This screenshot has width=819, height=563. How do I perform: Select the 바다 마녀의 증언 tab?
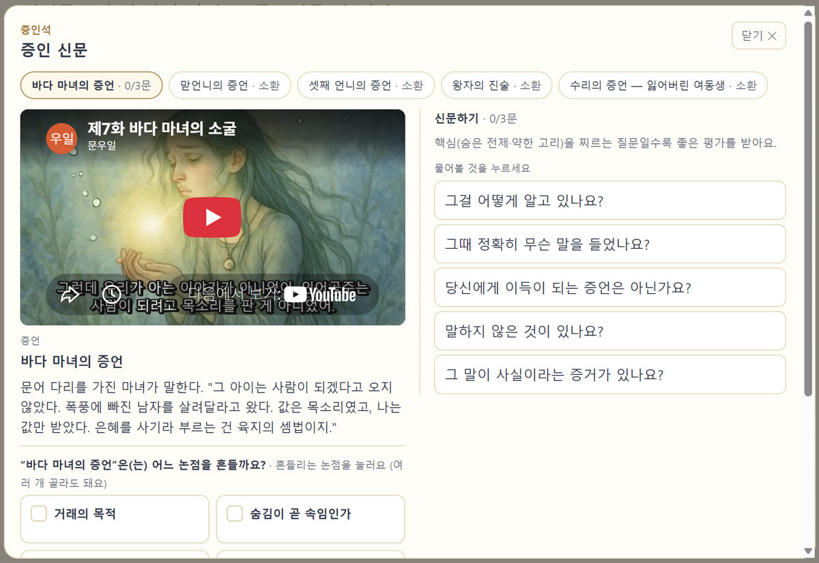tap(91, 85)
